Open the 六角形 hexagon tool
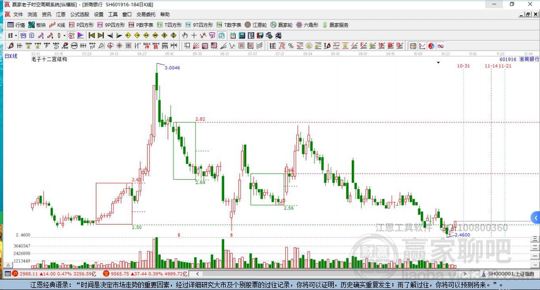The width and height of the screenshot is (540, 290). (307, 25)
